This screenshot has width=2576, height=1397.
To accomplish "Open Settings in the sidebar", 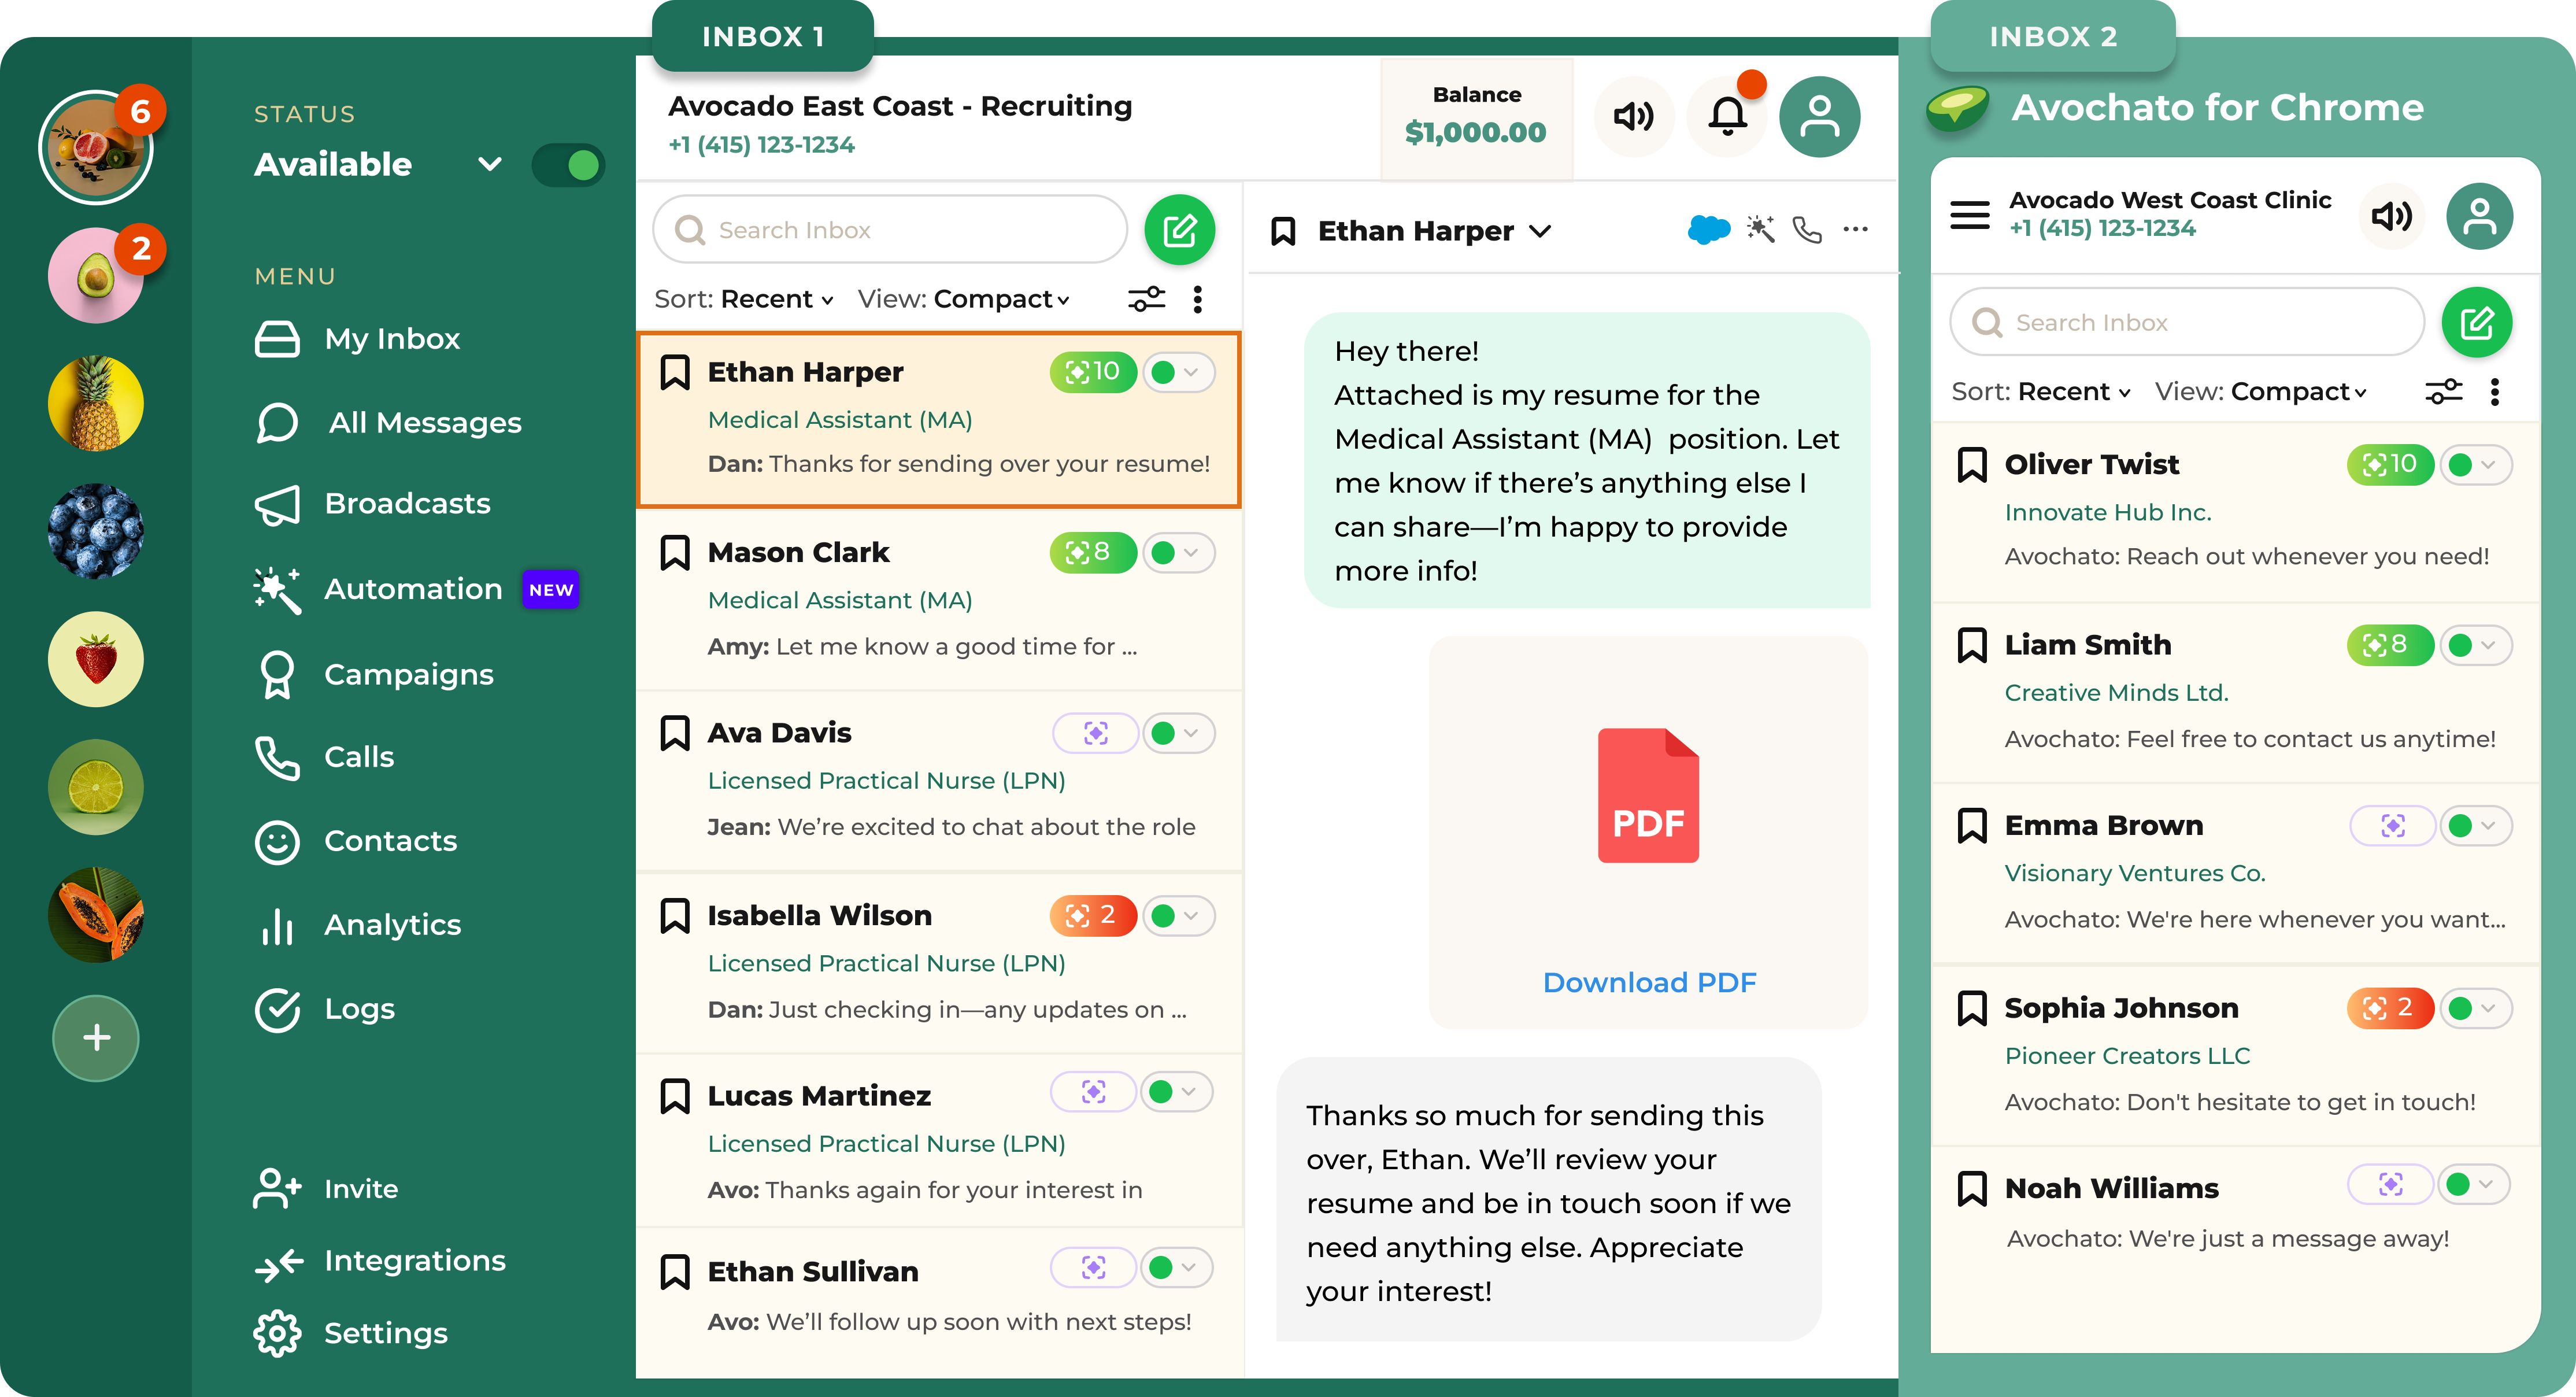I will click(x=350, y=1333).
